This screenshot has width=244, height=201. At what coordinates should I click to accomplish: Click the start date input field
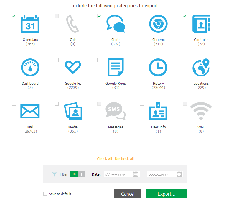118,174
